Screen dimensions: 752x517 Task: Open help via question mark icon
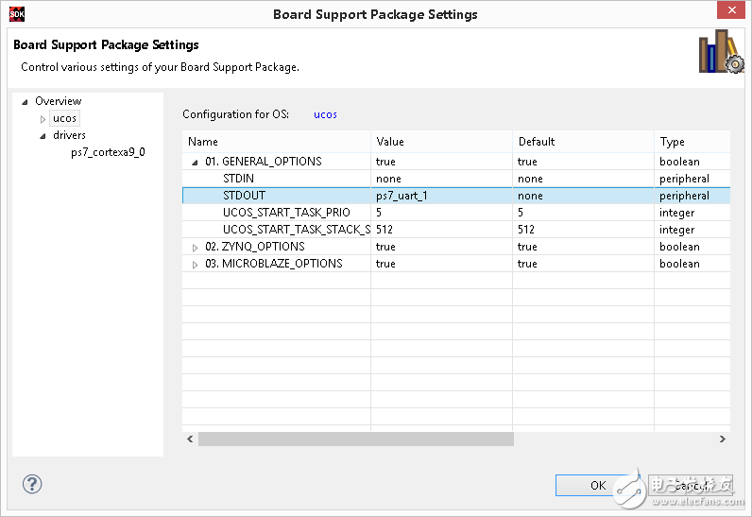tap(31, 485)
